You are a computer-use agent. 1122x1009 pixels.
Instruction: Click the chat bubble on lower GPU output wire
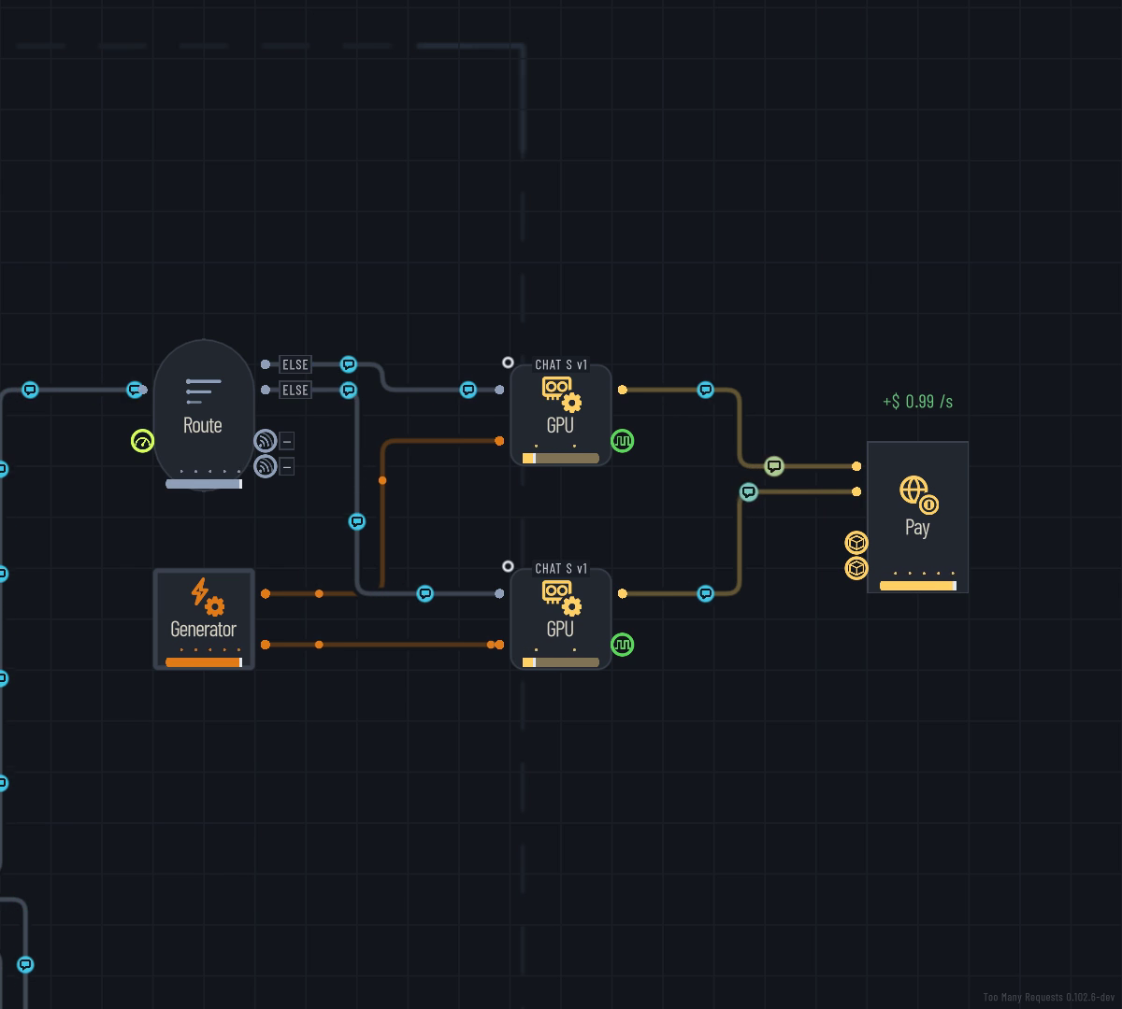(706, 593)
